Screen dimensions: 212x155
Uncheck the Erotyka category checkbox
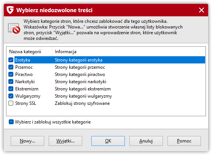pos(11,60)
